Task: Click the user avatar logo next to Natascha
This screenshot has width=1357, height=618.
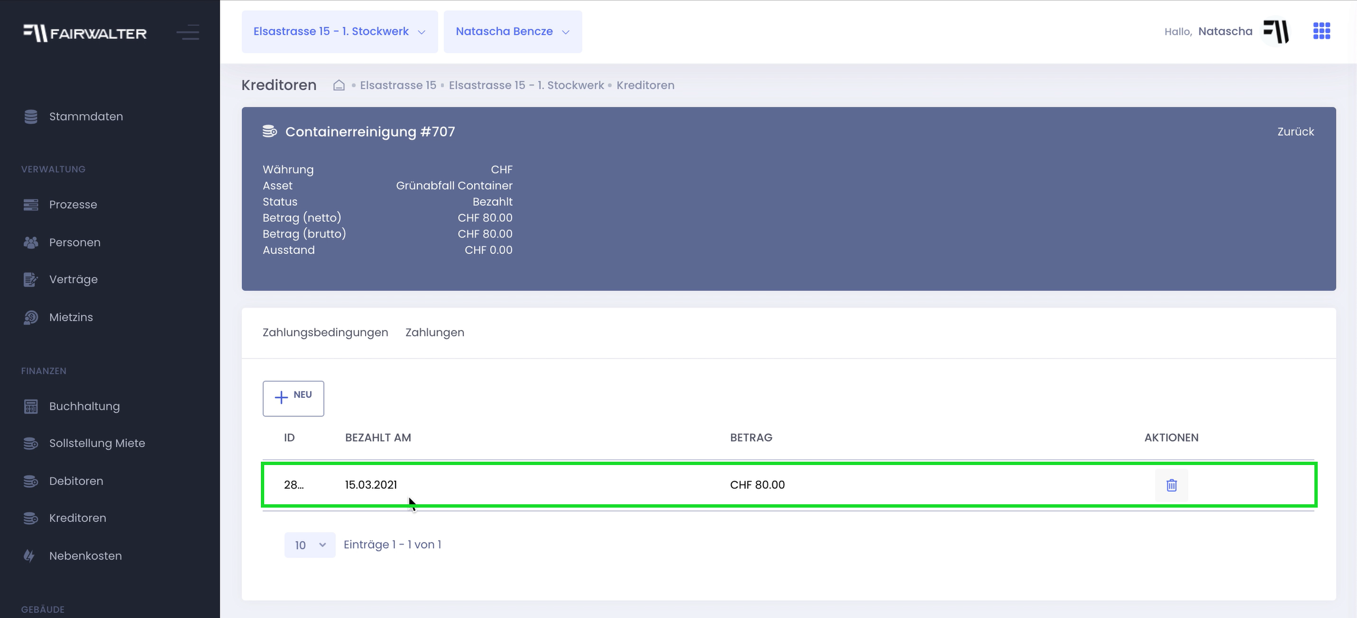Action: click(x=1276, y=31)
